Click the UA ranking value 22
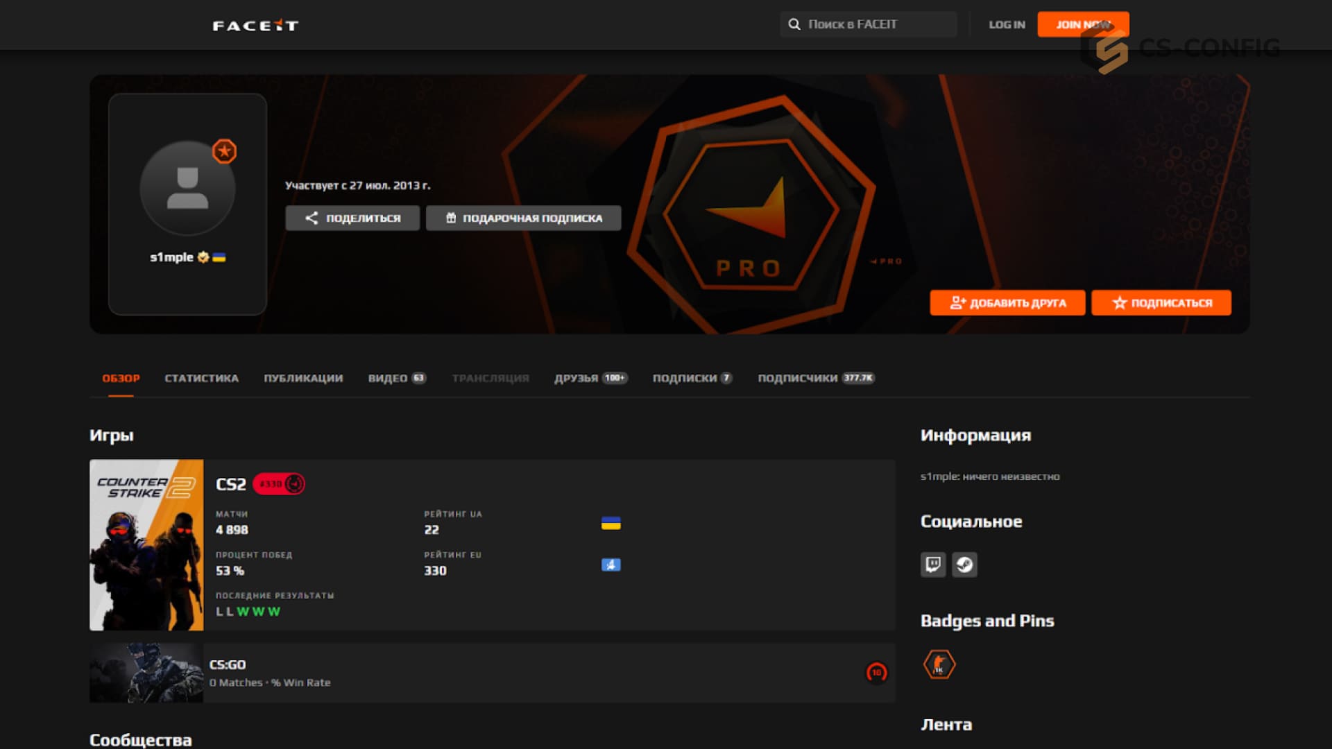The image size is (1332, 749). pyautogui.click(x=432, y=530)
